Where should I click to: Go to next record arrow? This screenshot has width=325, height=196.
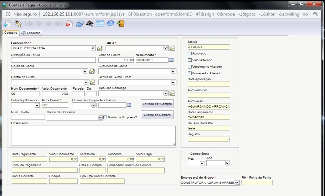49,24
